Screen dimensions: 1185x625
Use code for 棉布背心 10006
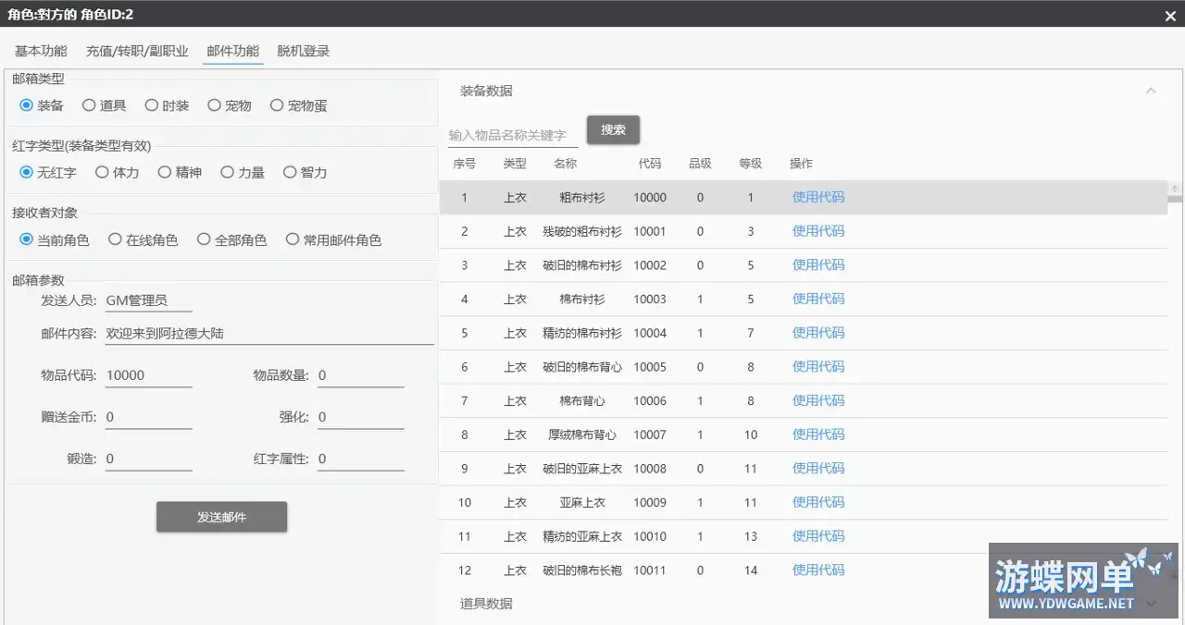(818, 400)
